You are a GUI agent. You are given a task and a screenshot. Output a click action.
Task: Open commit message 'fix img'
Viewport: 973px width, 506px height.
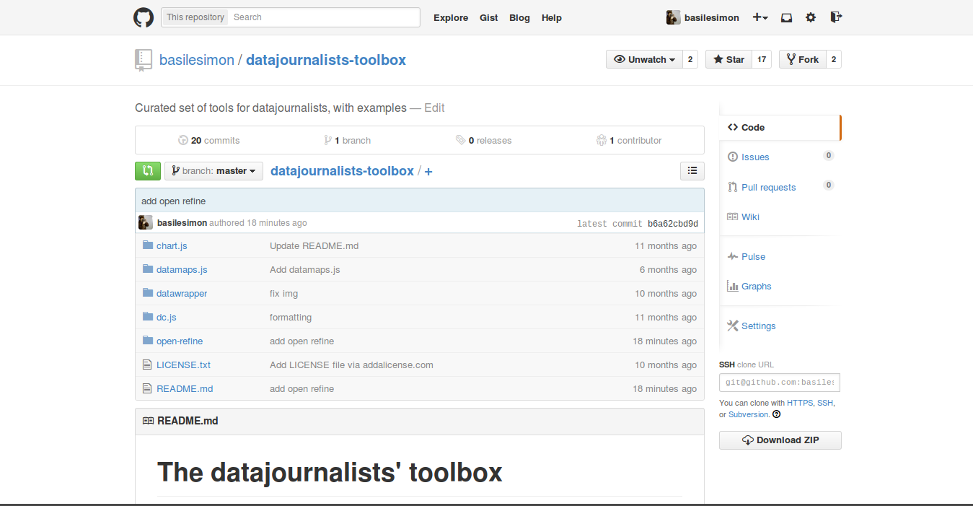pyautogui.click(x=283, y=293)
